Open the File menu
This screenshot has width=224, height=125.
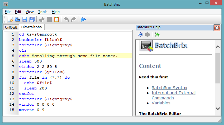coord(8,12)
